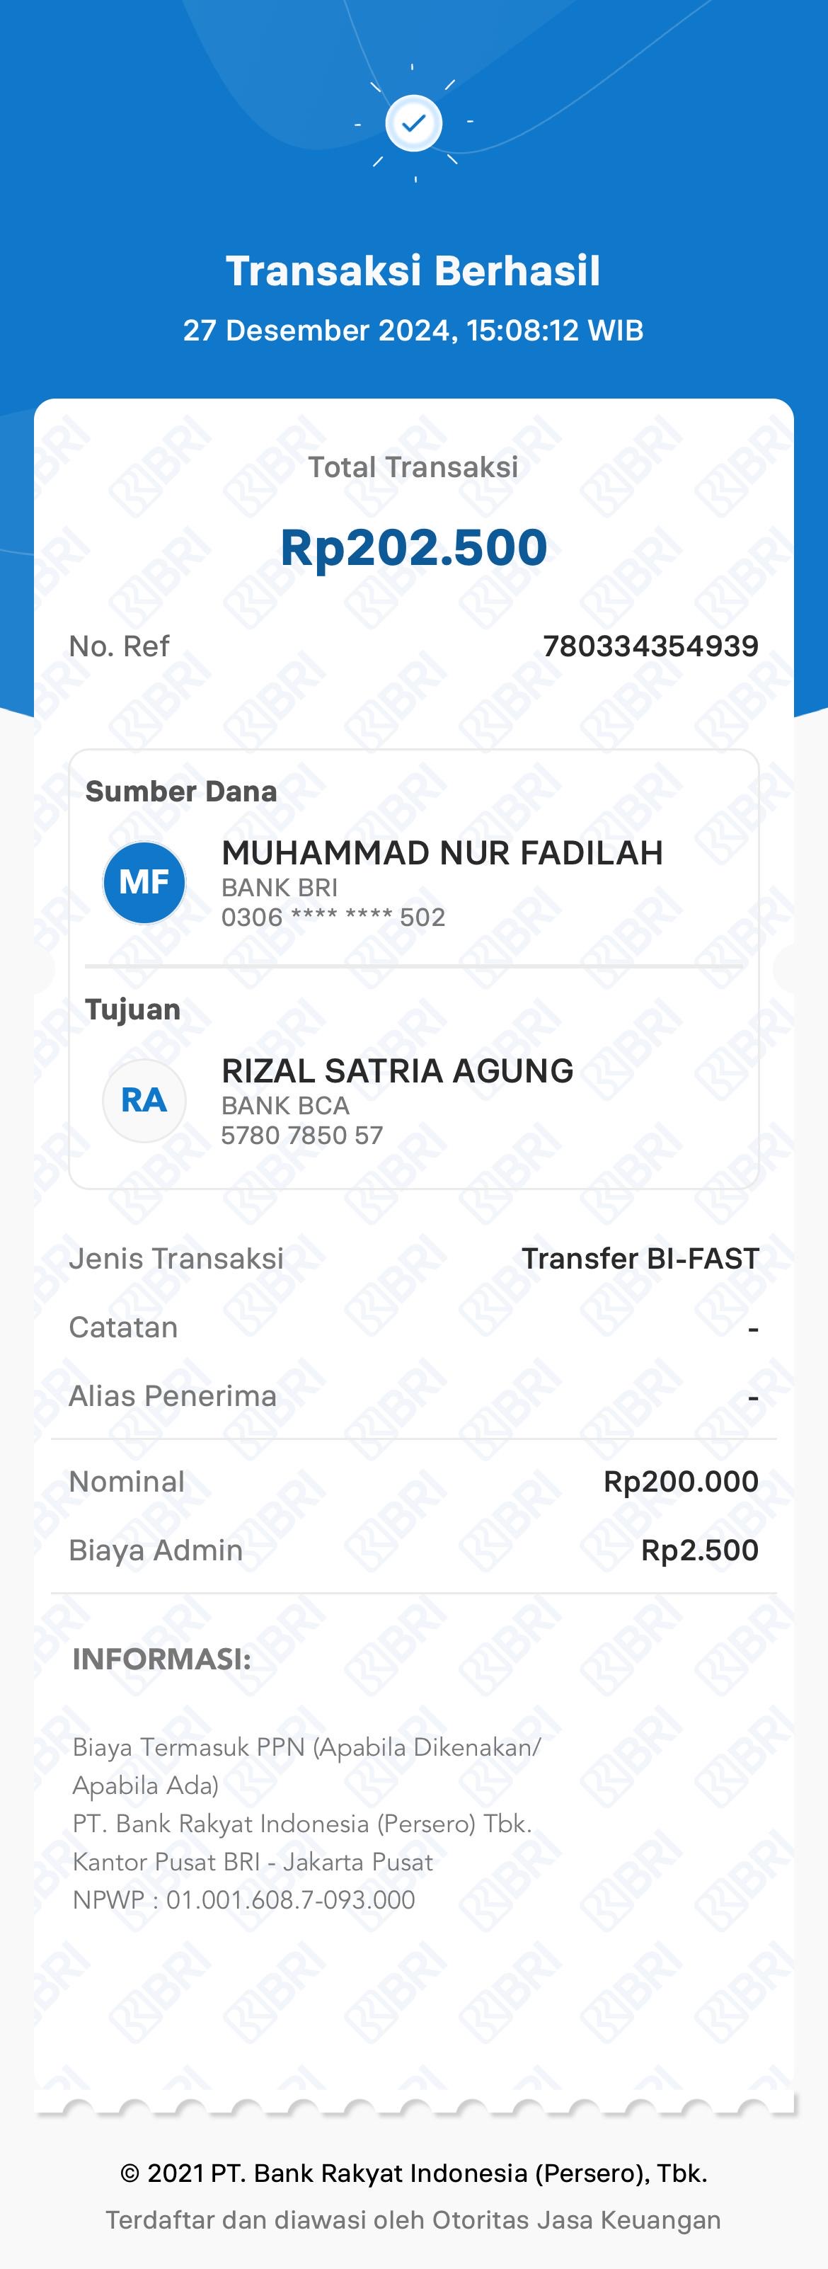Click the Sumber Dana section label
Screen dimensions: 828x2269
(181, 791)
